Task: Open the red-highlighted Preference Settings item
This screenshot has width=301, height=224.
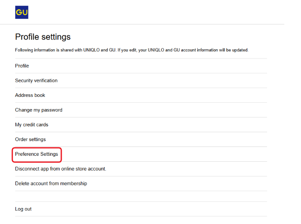Action: 37,154
